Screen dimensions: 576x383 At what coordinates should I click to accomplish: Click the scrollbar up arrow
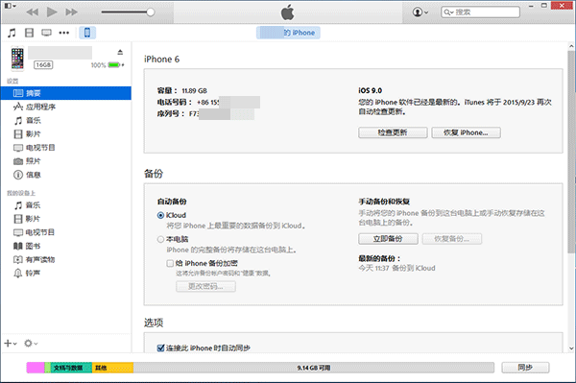571,46
